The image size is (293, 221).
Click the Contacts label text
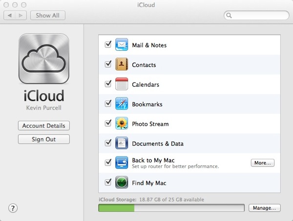tap(144, 65)
